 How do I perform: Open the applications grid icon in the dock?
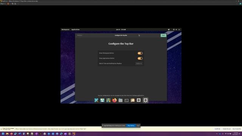(x=109, y=100)
